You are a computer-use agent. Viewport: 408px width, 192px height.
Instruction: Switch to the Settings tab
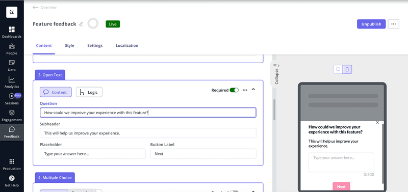tap(95, 45)
